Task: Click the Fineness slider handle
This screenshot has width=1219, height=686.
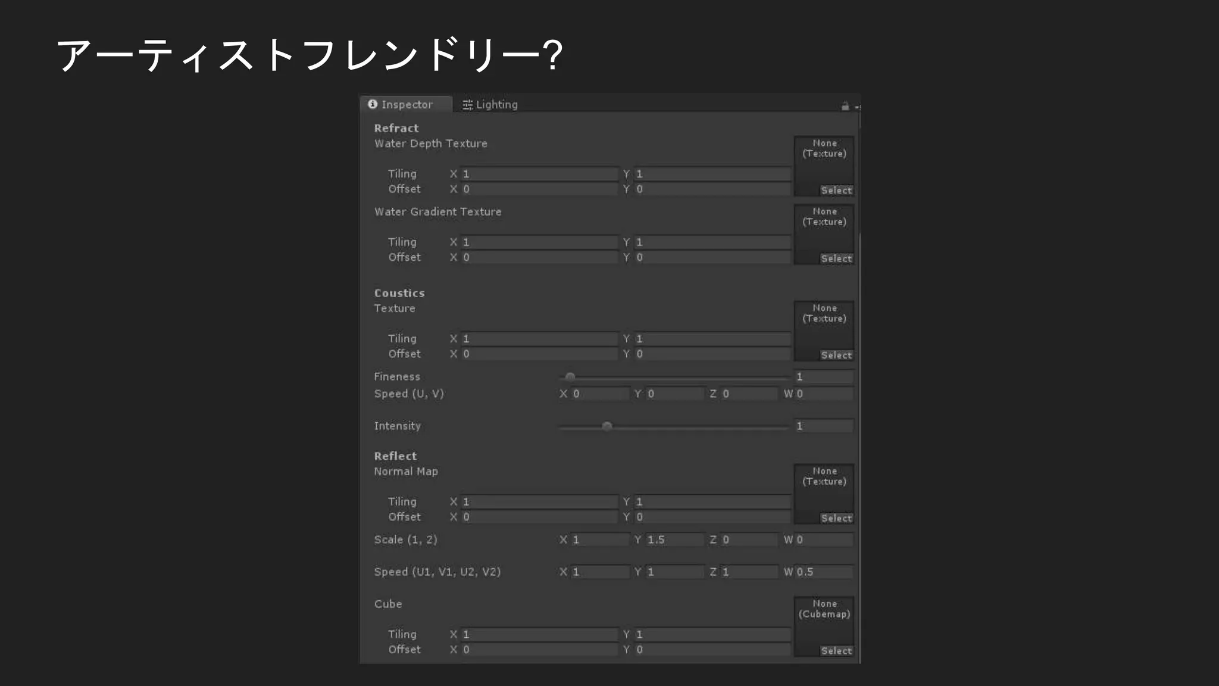Action: pos(570,377)
